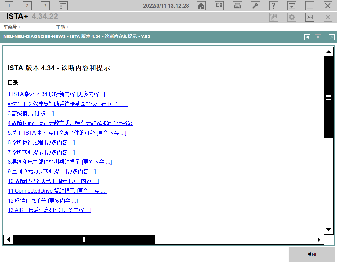
Task: Open link 5 关于 ISTA 中内容和诊断文件的解释
Action: tap(67, 133)
